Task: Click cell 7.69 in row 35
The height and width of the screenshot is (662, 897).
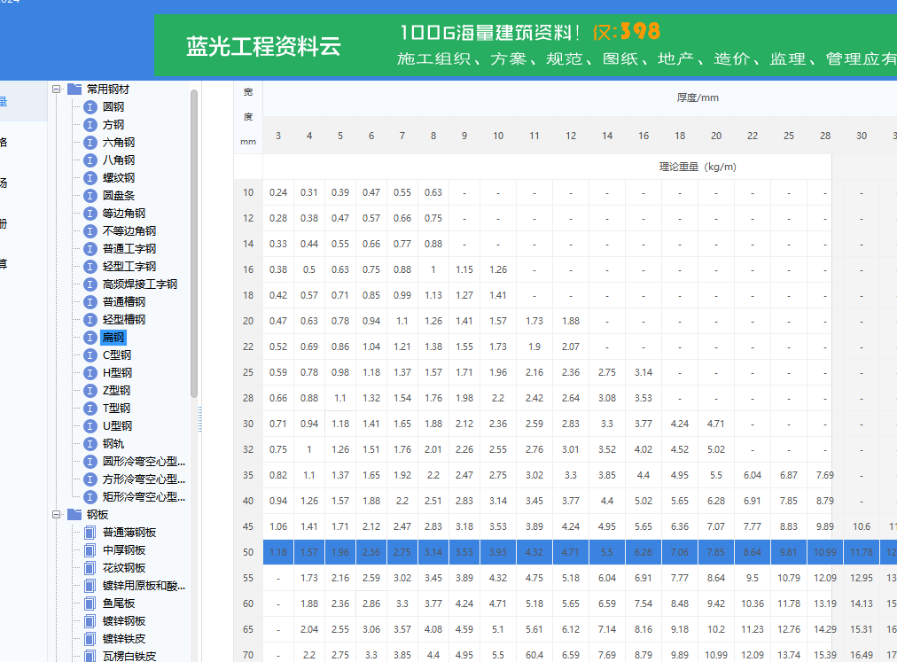Action: pos(825,476)
